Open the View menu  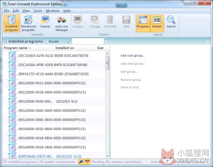(x=26, y=11)
